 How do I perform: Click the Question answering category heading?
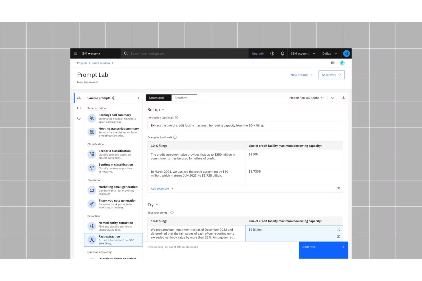pyautogui.click(x=99, y=252)
